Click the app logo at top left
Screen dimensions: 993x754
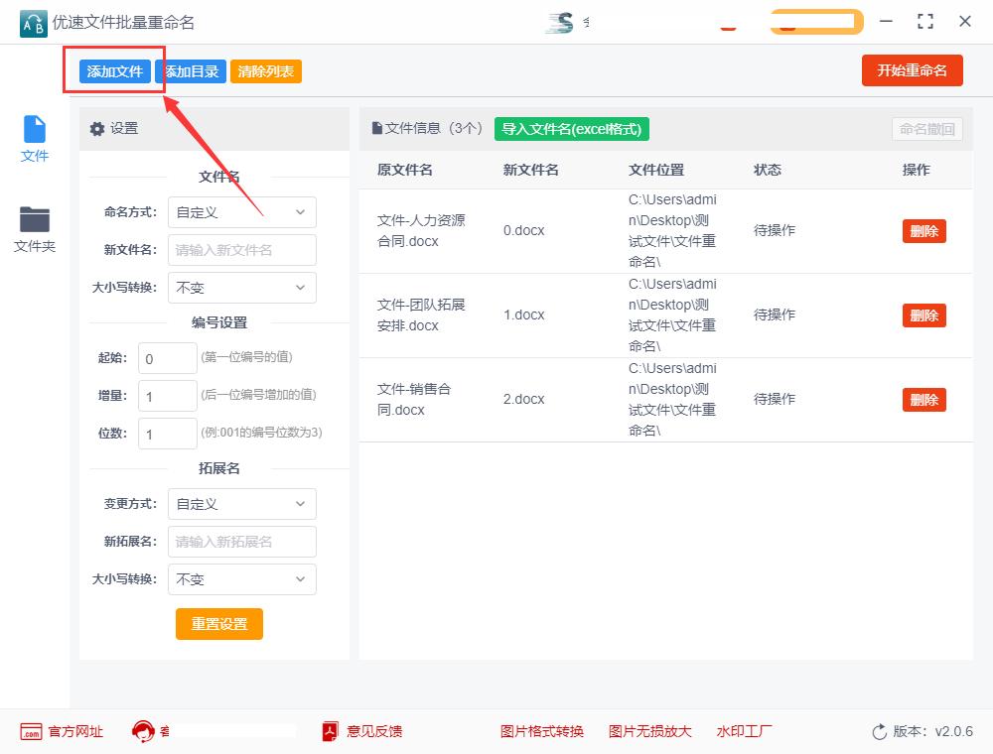pyautogui.click(x=32, y=22)
